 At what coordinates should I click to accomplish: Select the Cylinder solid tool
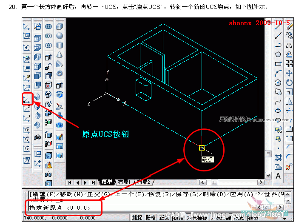click(60, 46)
